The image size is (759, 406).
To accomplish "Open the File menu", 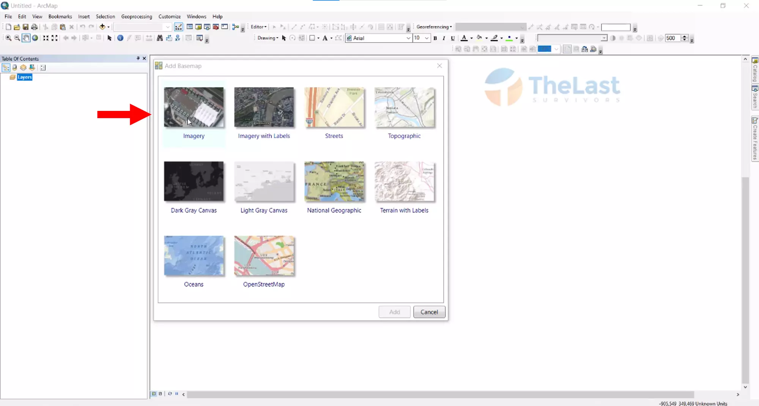I will [8, 16].
